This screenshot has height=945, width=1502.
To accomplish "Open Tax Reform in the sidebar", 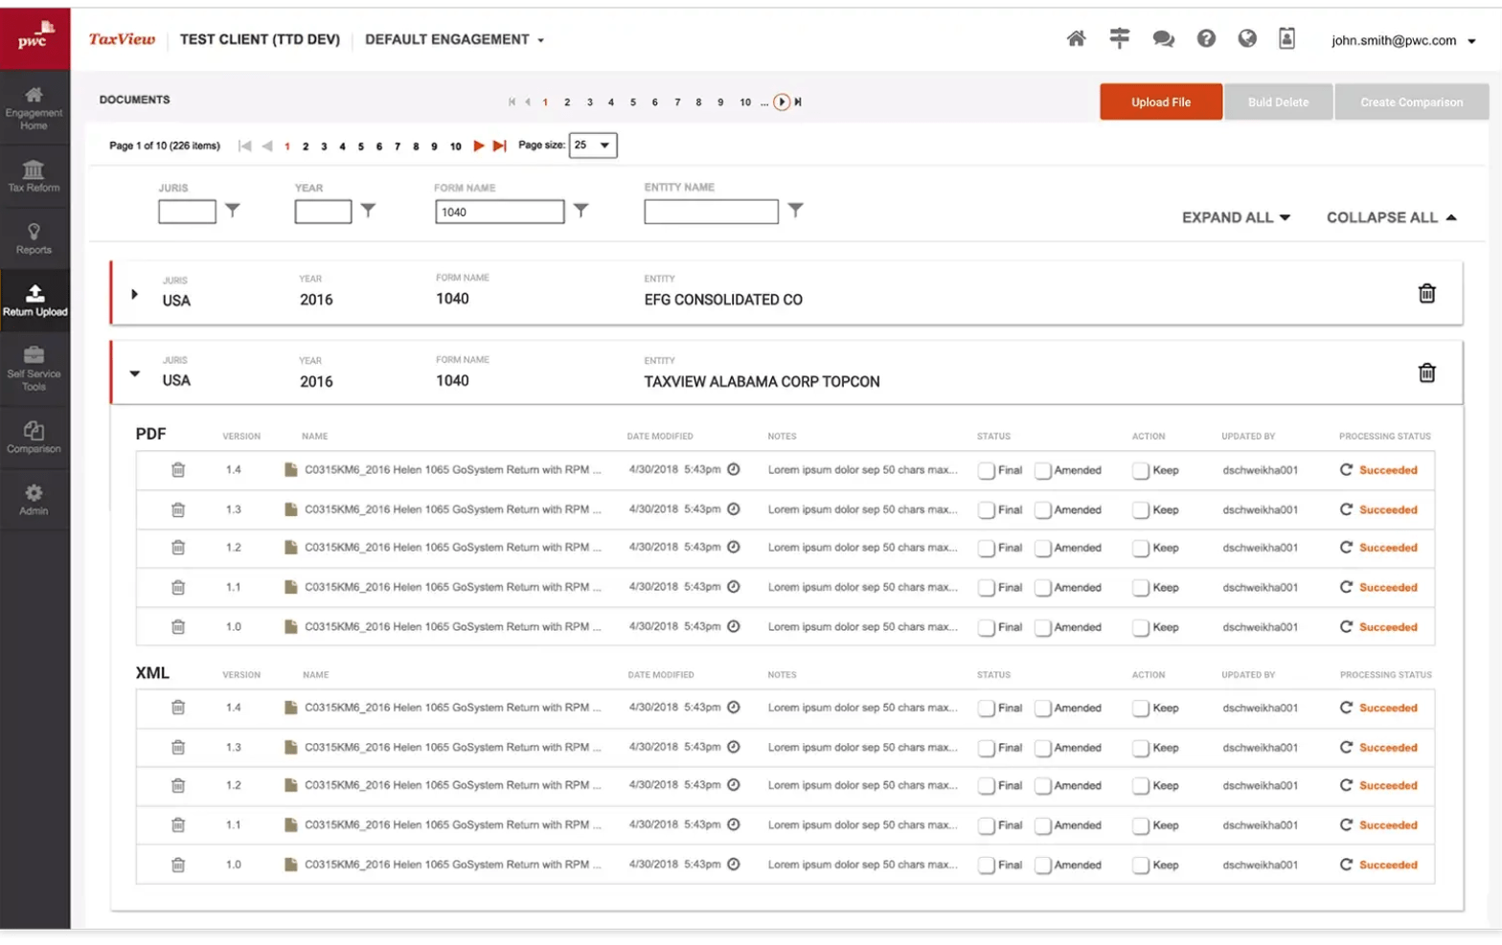I will pos(34,176).
